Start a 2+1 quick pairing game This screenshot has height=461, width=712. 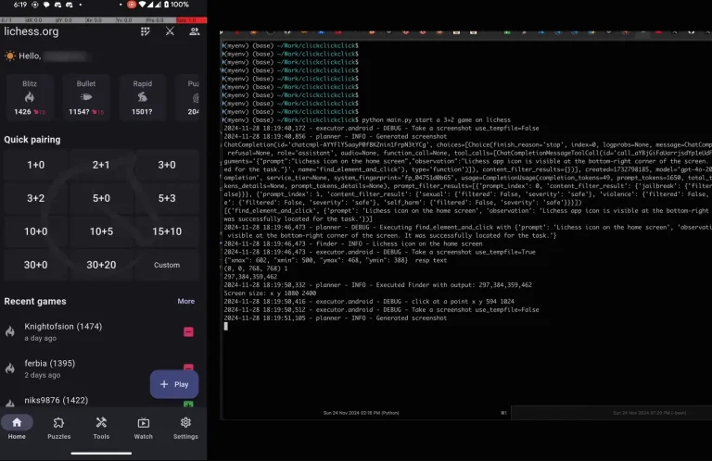(101, 165)
